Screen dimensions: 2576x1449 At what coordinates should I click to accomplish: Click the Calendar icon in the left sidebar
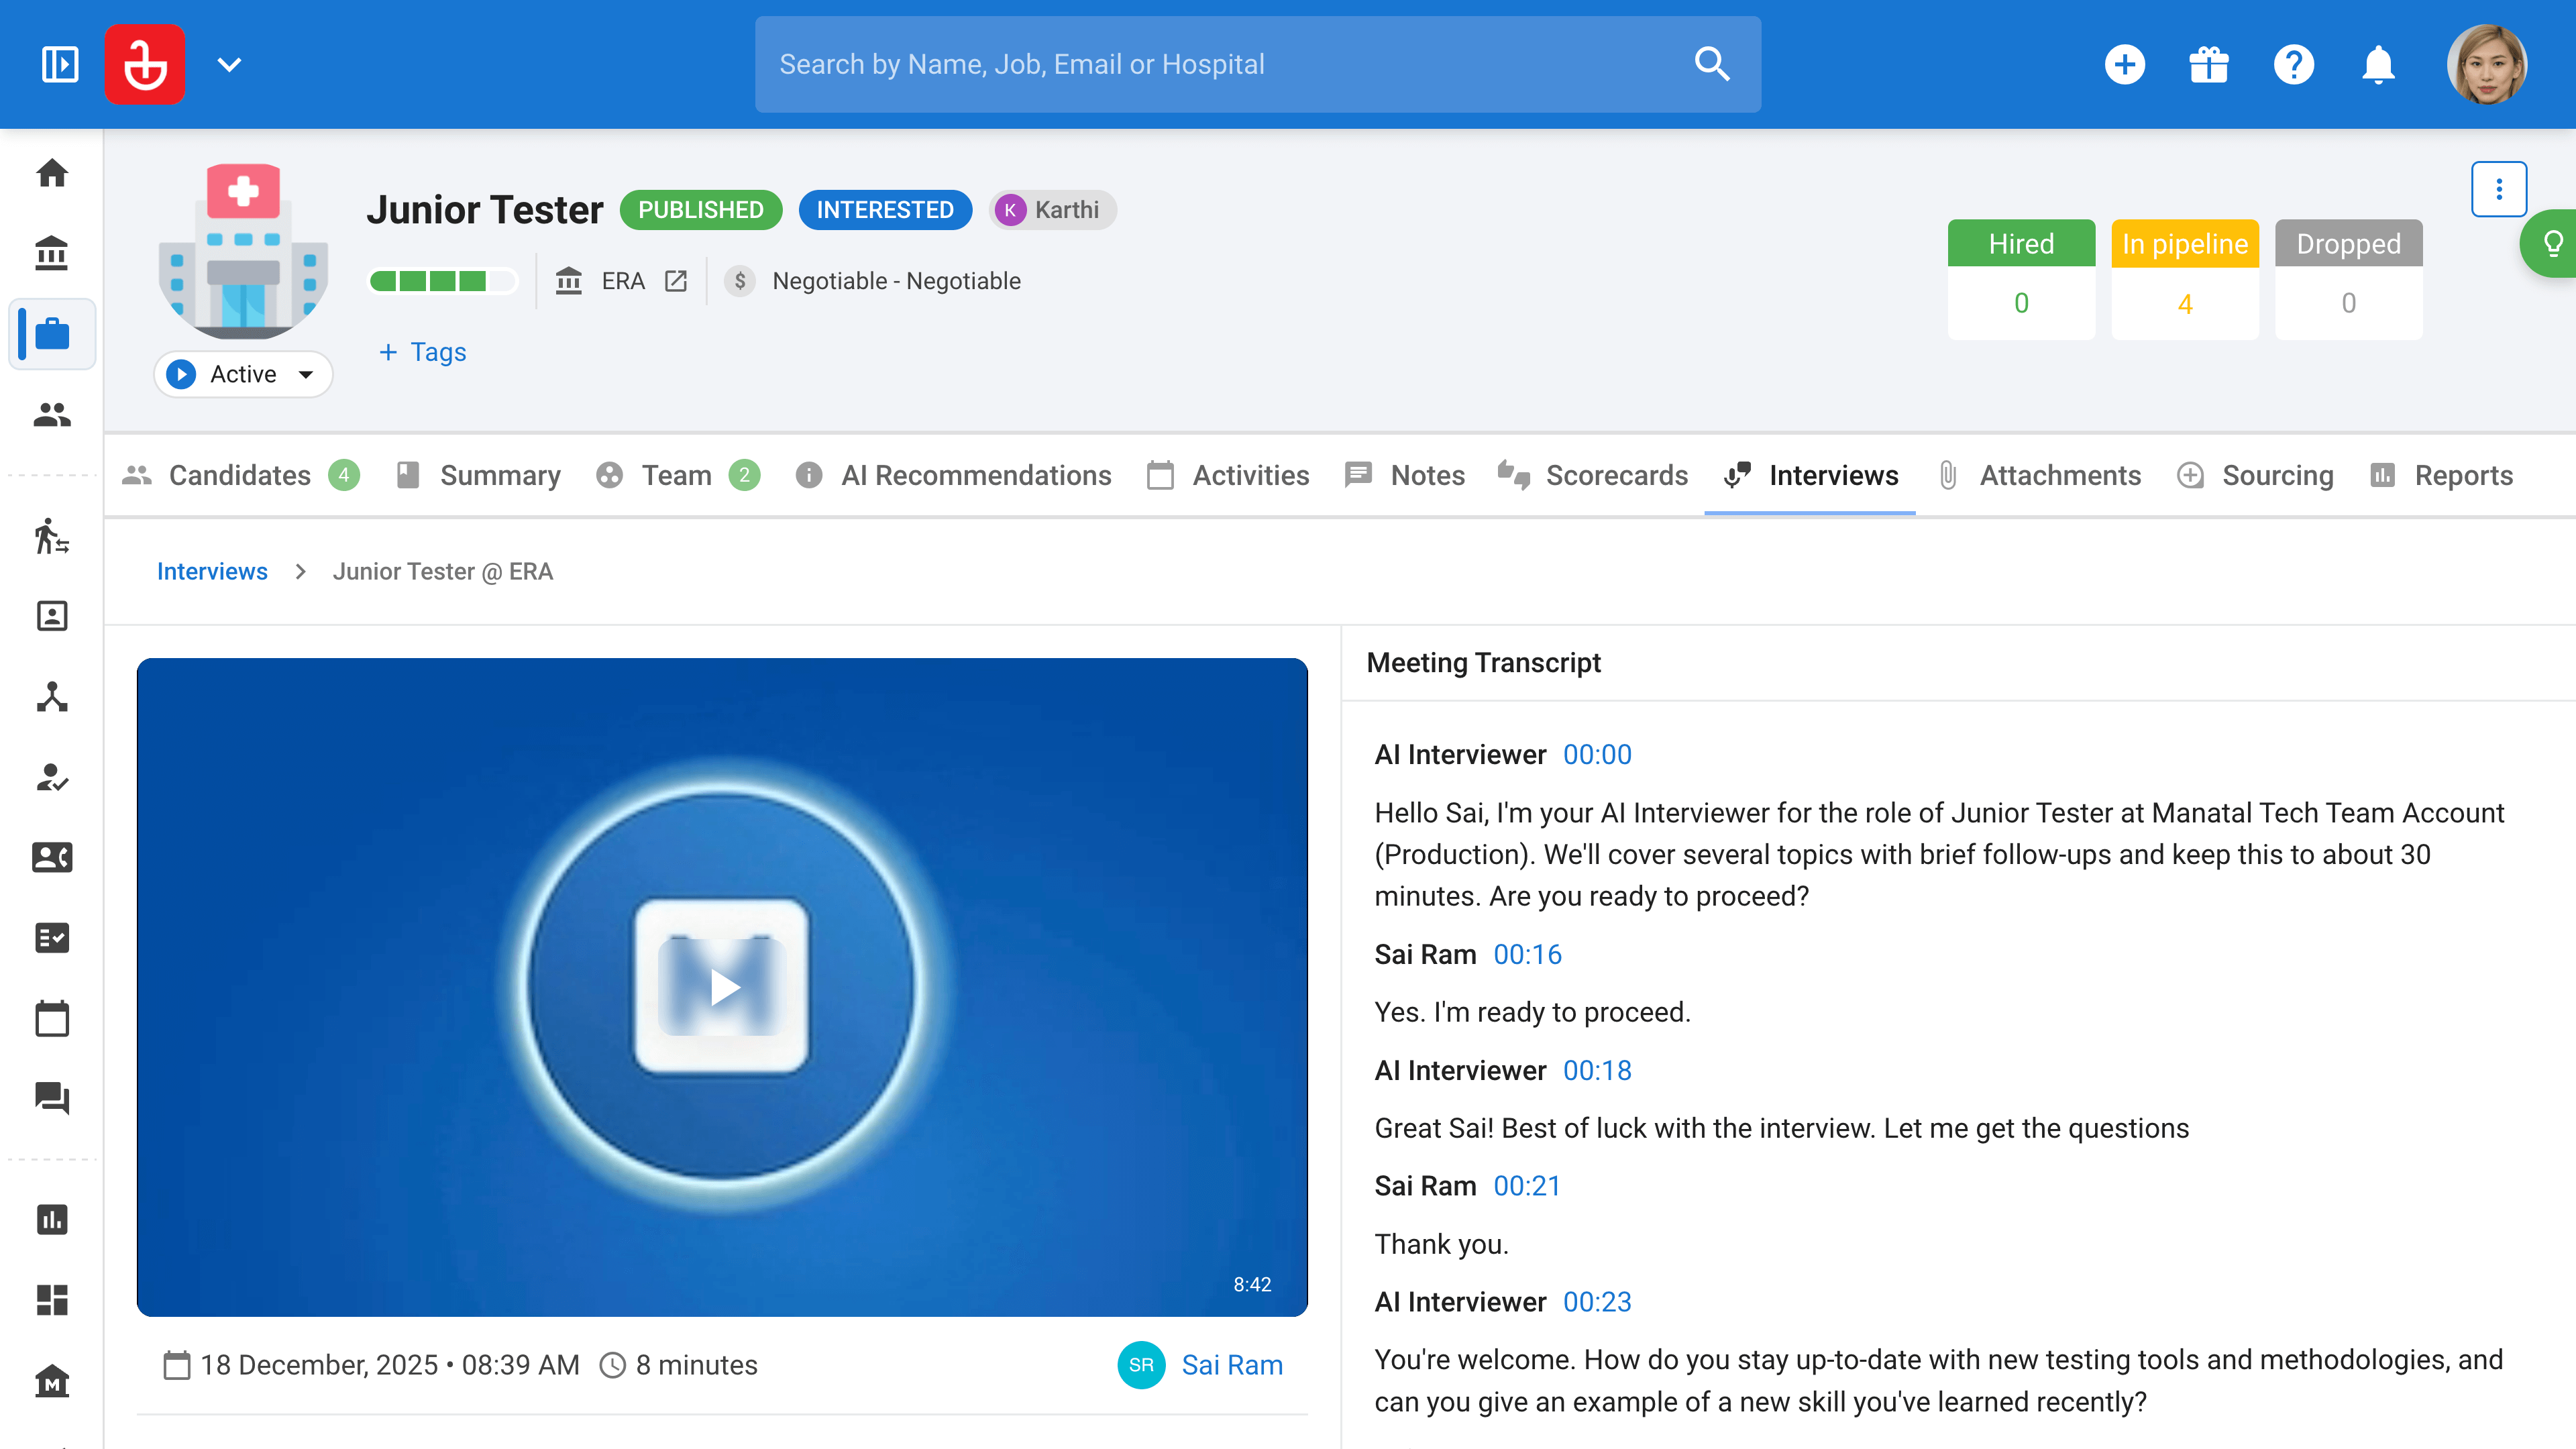[x=51, y=1018]
